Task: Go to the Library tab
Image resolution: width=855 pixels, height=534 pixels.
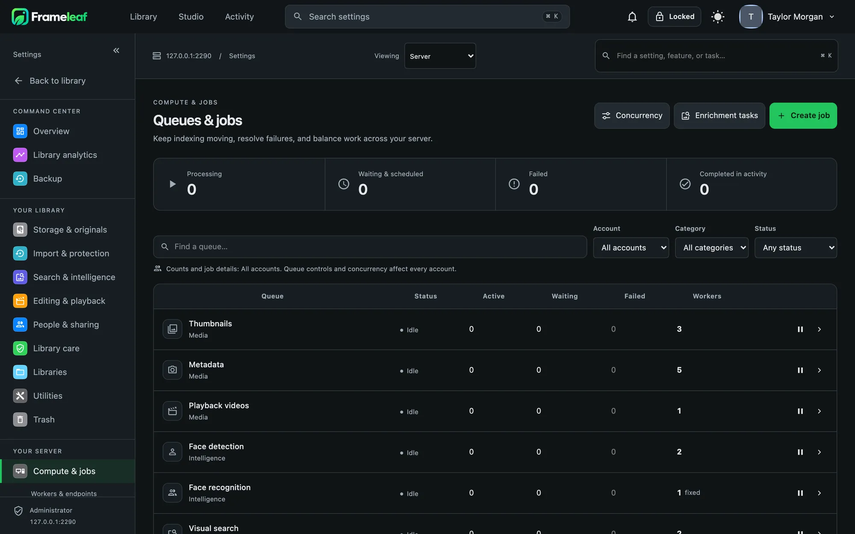Action: point(143,17)
